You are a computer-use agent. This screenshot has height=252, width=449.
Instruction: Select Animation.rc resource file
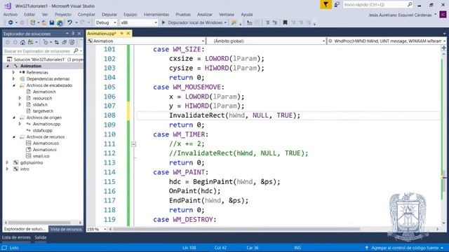(45, 150)
